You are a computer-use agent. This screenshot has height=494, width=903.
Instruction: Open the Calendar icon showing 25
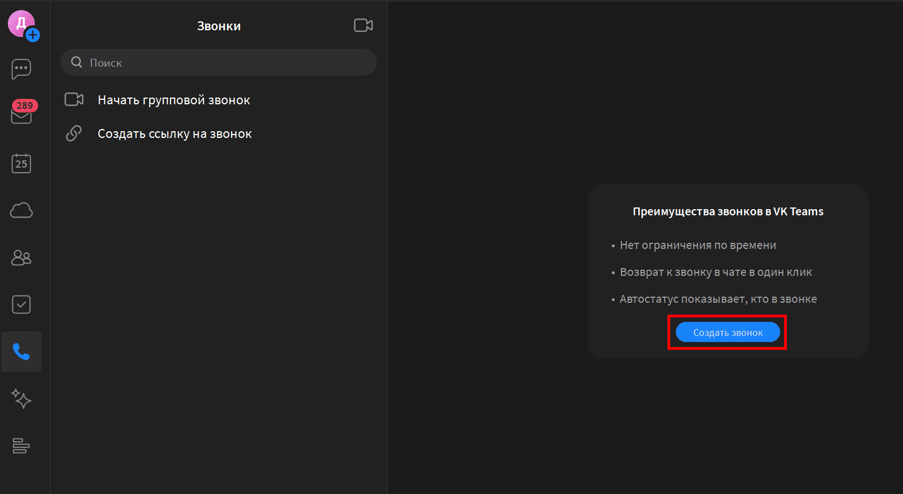(x=21, y=163)
